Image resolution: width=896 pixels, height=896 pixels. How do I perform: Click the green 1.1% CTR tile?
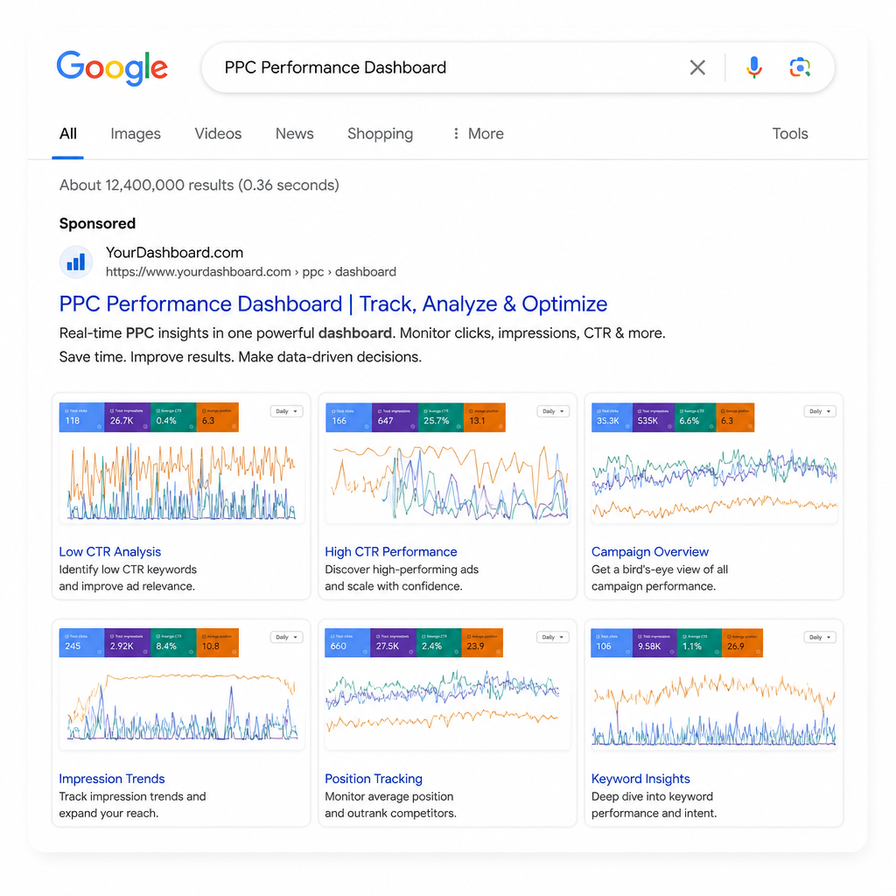699,643
